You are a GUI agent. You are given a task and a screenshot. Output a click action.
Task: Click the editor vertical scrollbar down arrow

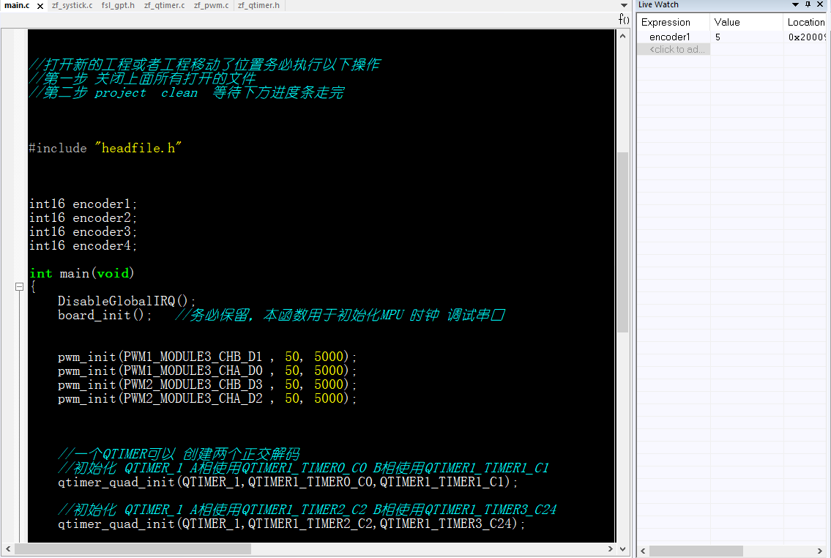click(x=623, y=549)
